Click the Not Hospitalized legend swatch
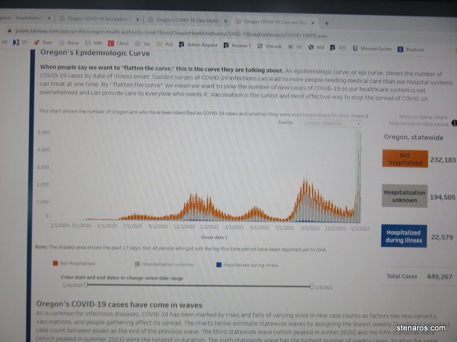This screenshot has width=457, height=342. click(x=55, y=263)
